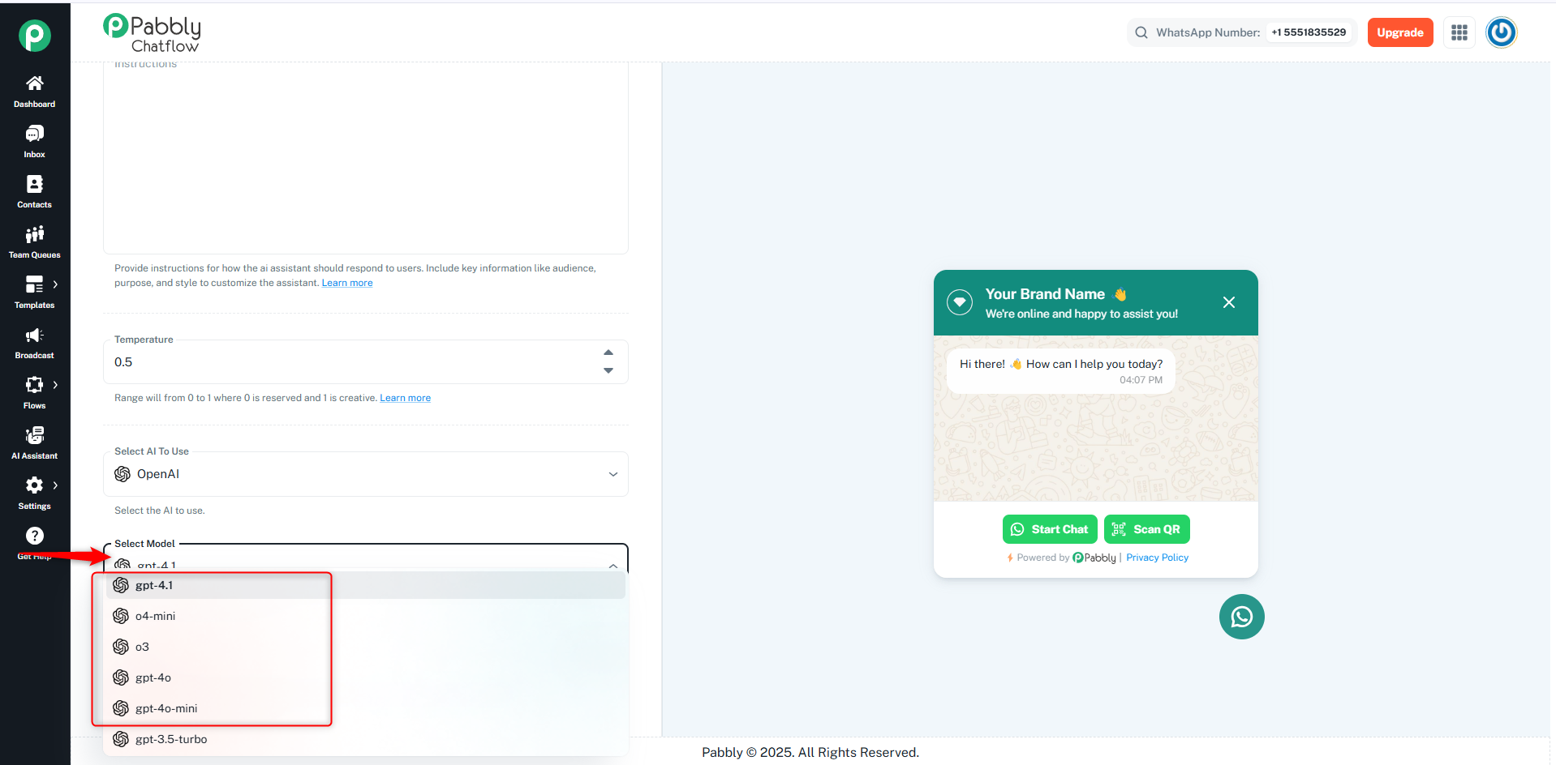Open Learn more link under Temperature
Image resolution: width=1556 pixels, height=765 pixels.
click(x=405, y=398)
